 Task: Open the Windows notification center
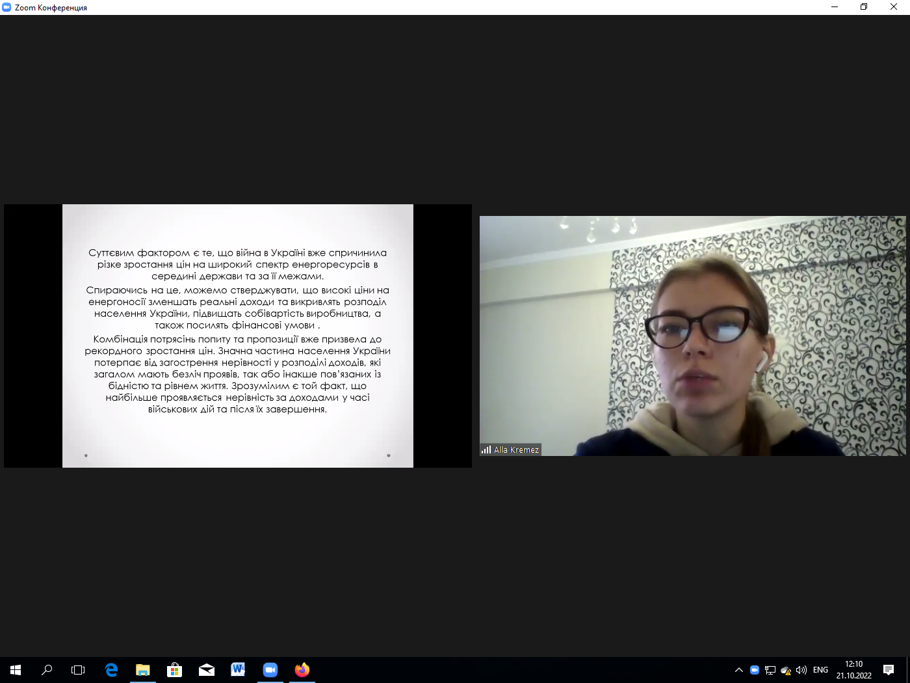(889, 670)
